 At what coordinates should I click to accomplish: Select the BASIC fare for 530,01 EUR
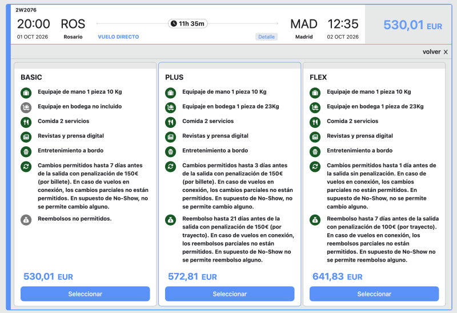point(85,294)
